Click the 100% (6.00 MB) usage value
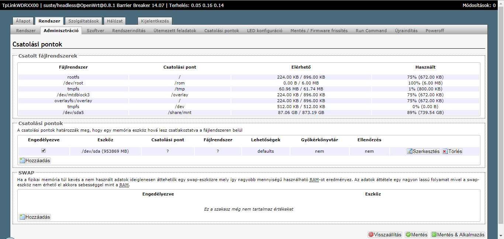Screen dimensions: 504x239 click(x=425, y=83)
